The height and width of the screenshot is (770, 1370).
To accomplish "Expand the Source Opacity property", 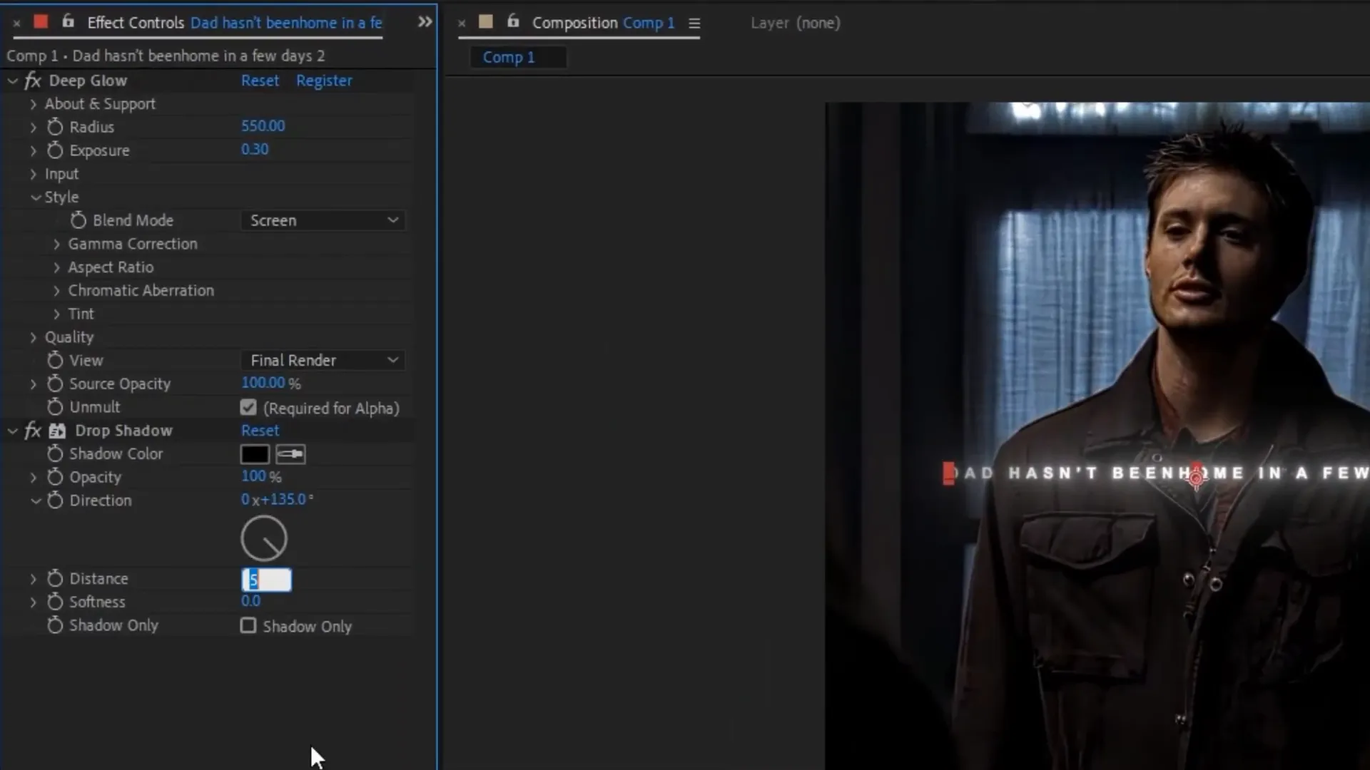I will [33, 384].
